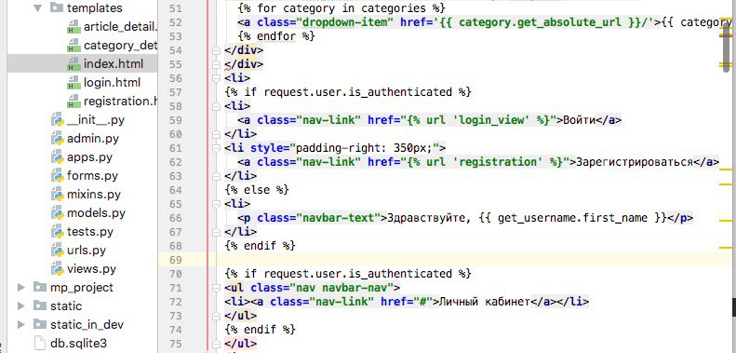The width and height of the screenshot is (736, 353).
Task: Fold the li block at line 61
Action: pos(216,148)
